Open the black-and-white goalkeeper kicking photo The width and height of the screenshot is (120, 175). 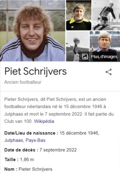coord(106,15)
